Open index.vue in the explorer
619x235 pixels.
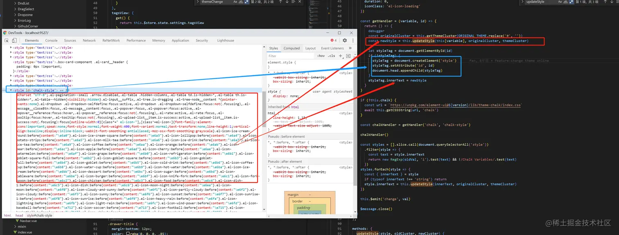25,232
